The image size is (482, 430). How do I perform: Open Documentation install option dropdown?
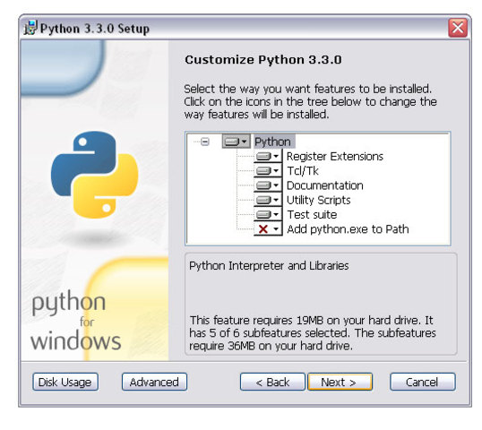coord(268,185)
